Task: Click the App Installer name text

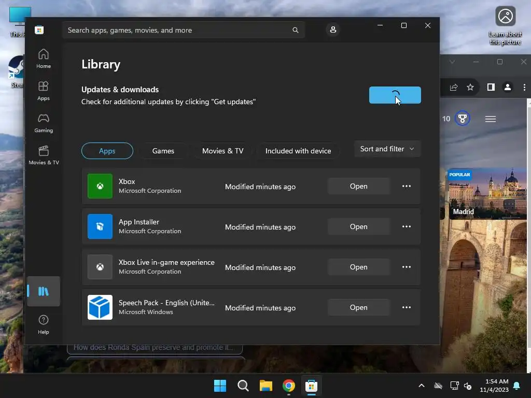Action: [139, 222]
